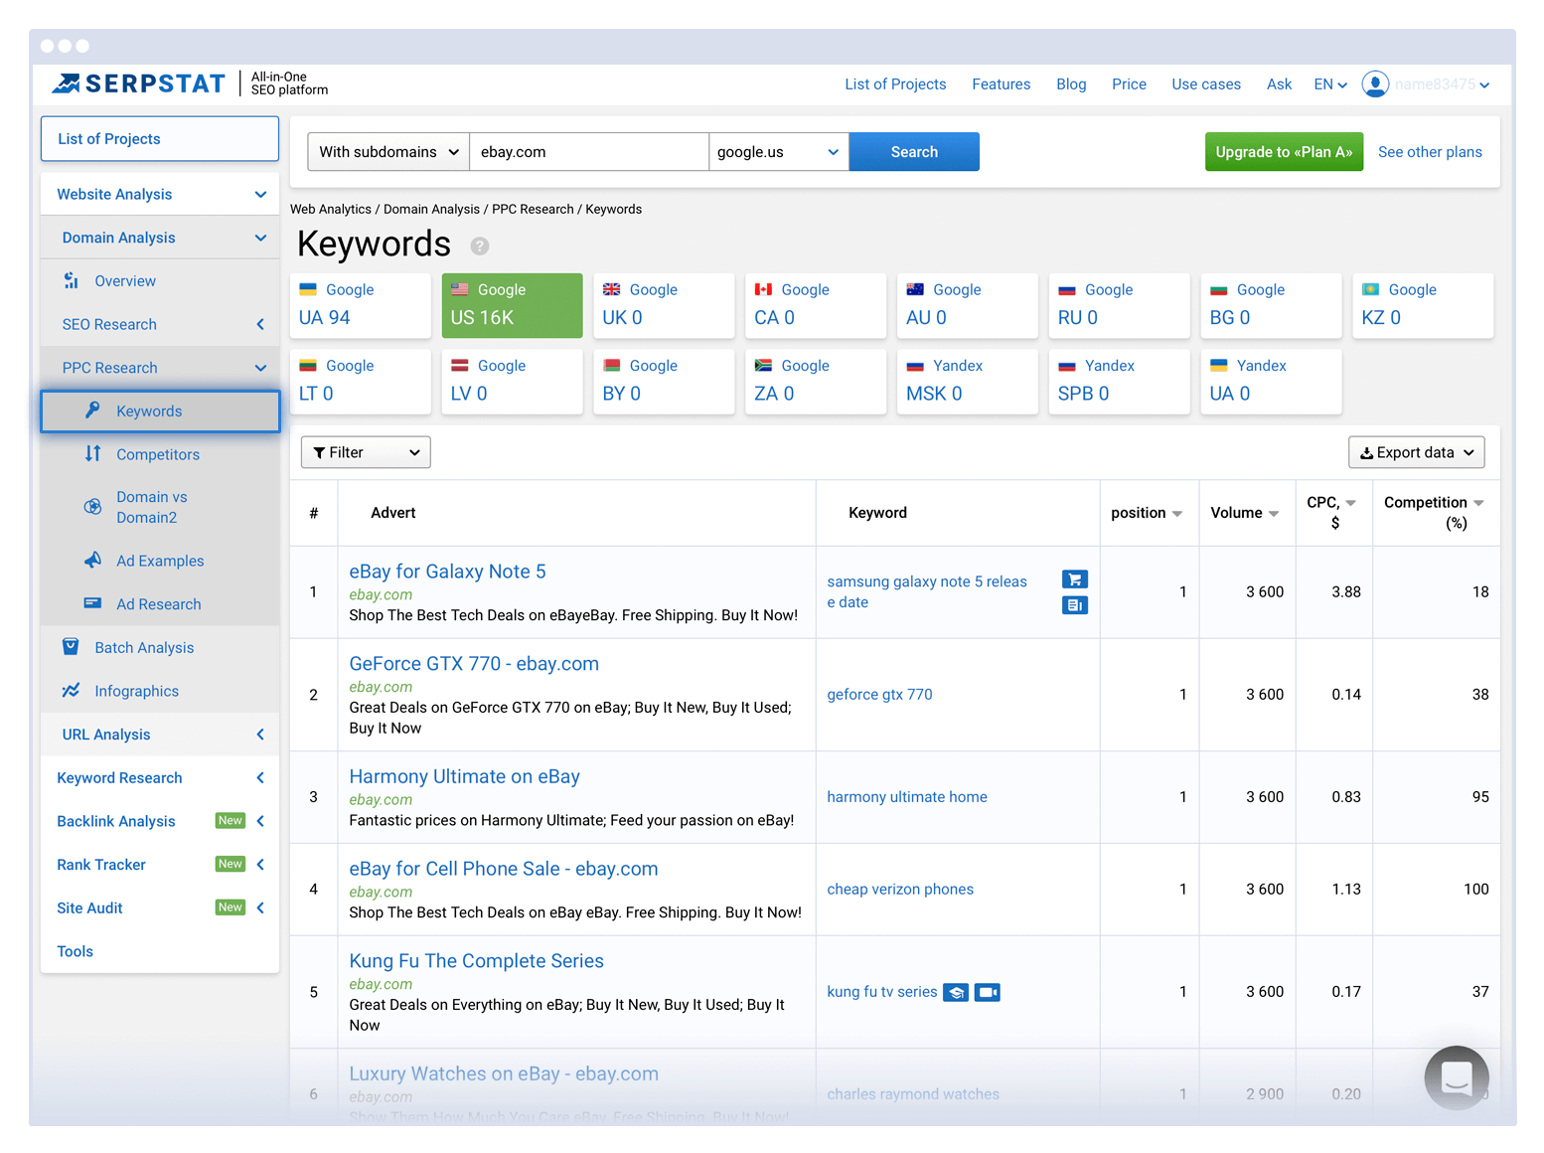Click the Ad Research card icon
This screenshot has height=1153, width=1544.
pyautogui.click(x=92, y=603)
